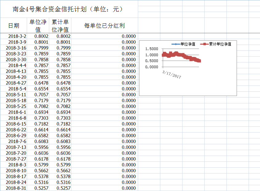The height and width of the screenshot is (191, 260).
Task: Select 单位净值 cell 0.7999
Action: pyautogui.click(x=38, y=48)
